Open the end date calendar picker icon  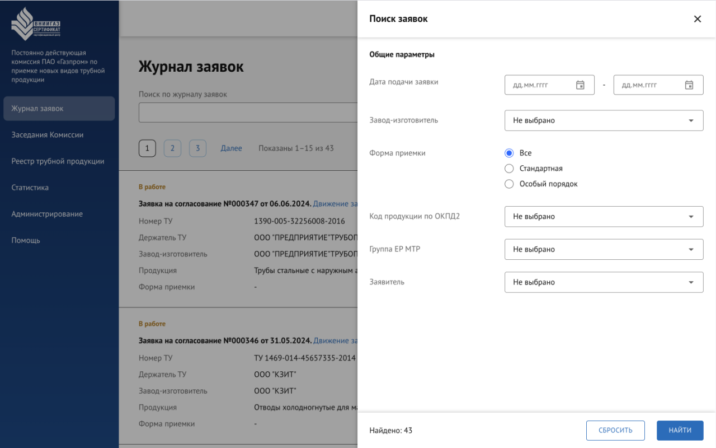tap(689, 85)
